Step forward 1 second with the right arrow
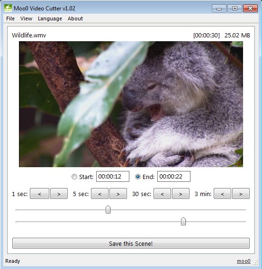The width and height of the screenshot is (262, 269). coord(59,194)
